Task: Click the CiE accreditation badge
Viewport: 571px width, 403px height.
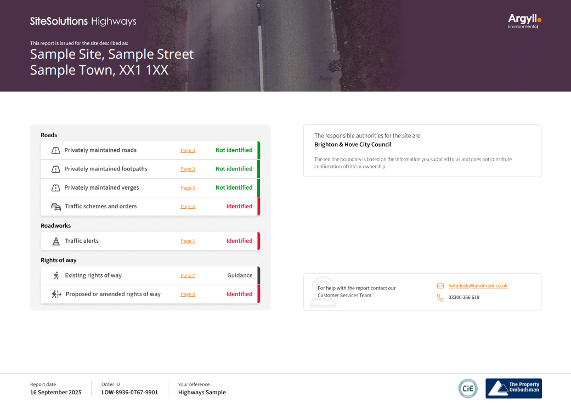Action: 468,388
